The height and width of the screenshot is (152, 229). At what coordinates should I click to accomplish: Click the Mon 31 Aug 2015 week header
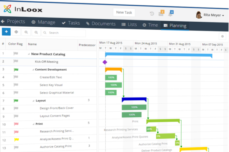tap(180, 44)
